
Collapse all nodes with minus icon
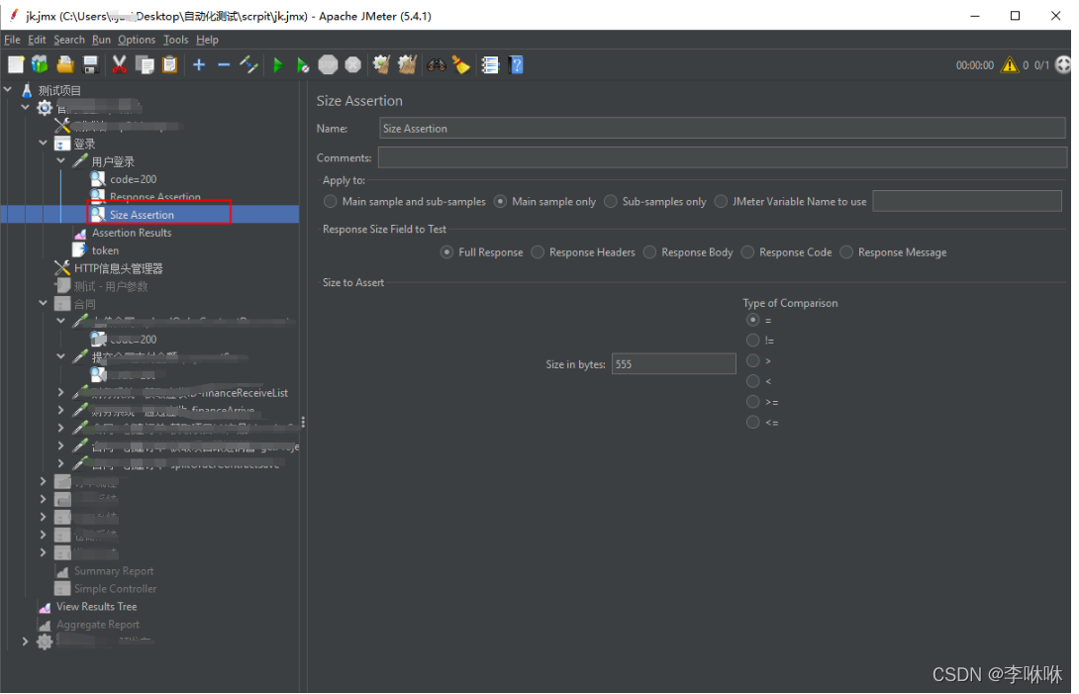tap(224, 64)
